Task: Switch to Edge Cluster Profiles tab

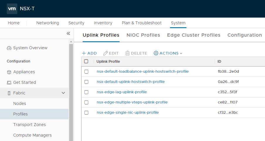Action: coord(194,35)
